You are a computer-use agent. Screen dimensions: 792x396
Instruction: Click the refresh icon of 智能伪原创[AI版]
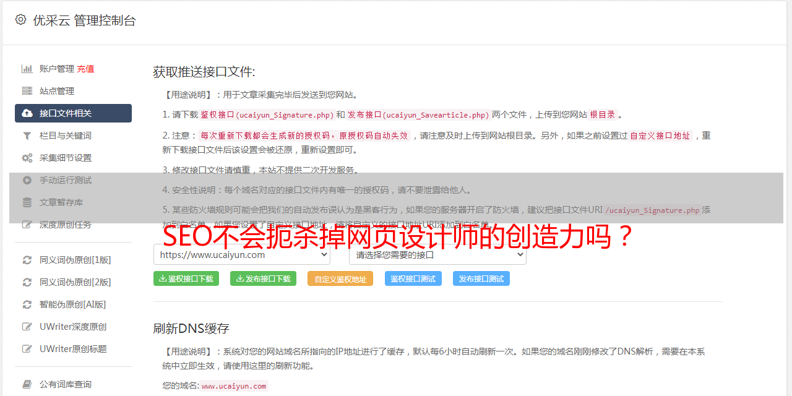click(x=27, y=304)
